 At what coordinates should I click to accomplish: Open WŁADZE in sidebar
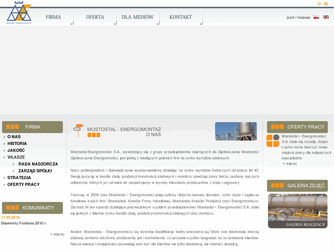point(16,157)
